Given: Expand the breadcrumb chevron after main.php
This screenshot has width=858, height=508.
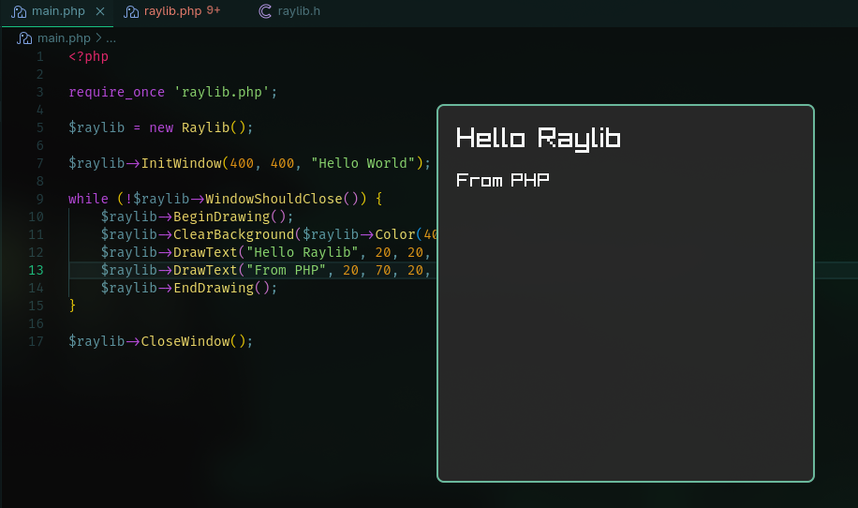Looking at the screenshot, I should 98,38.
